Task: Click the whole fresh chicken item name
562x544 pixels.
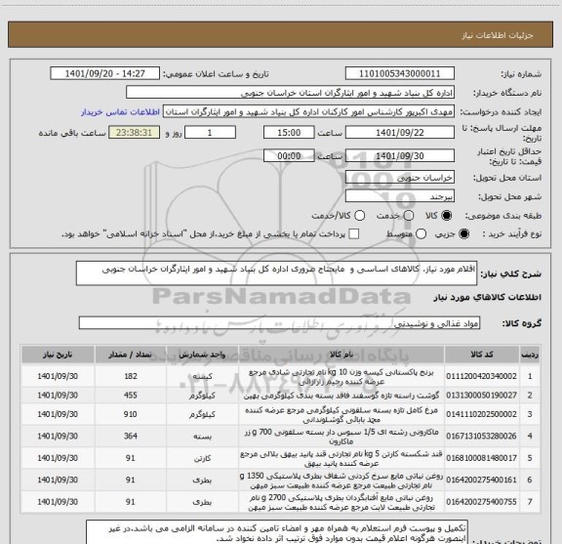Action: [341, 414]
